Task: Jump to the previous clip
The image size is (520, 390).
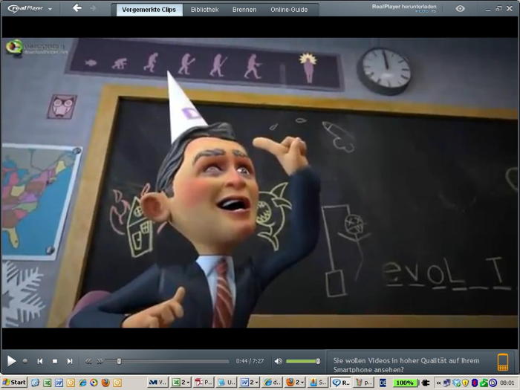Action: 40,361
